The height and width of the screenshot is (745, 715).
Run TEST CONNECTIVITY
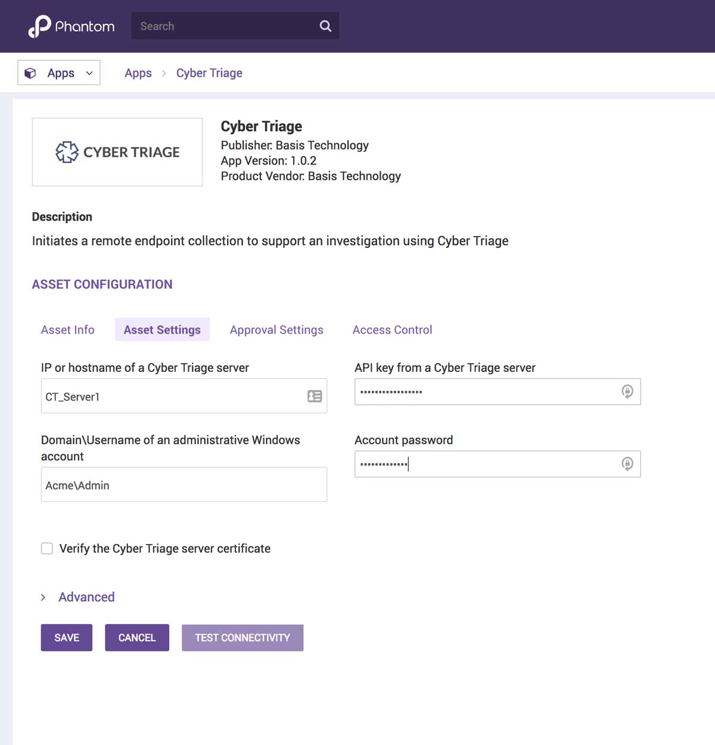tap(243, 638)
